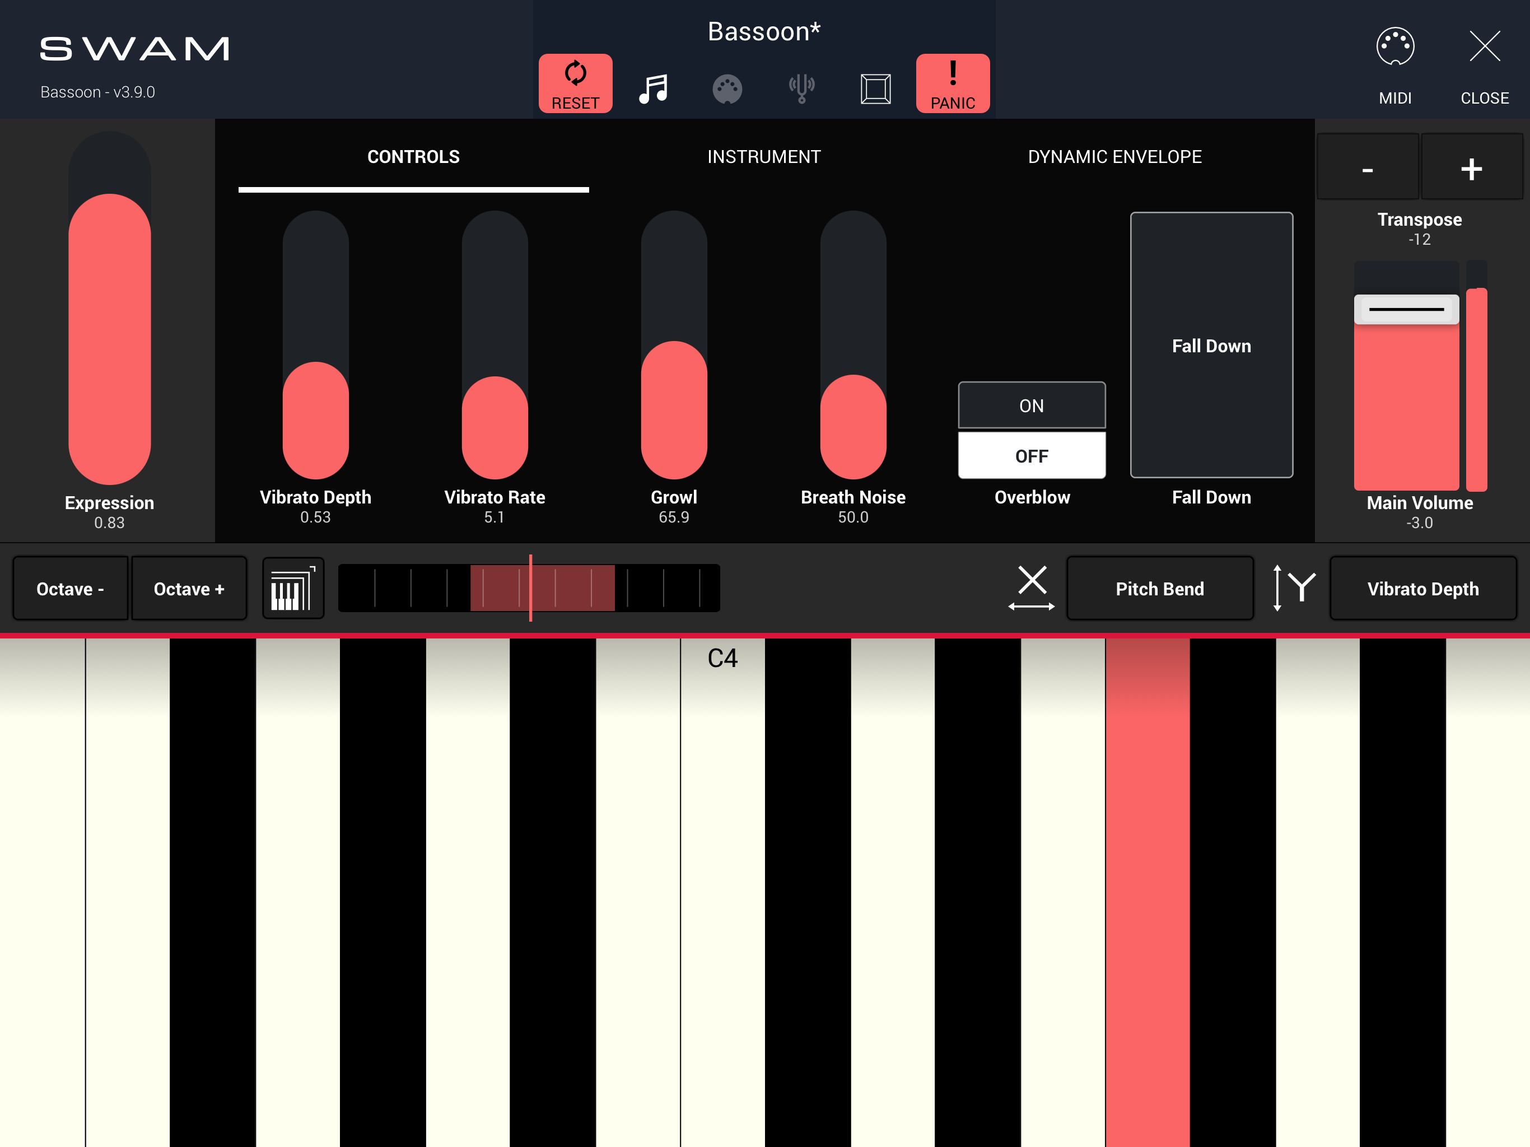Play the C4 key on keyboard
The height and width of the screenshot is (1147, 1530).
tap(723, 892)
